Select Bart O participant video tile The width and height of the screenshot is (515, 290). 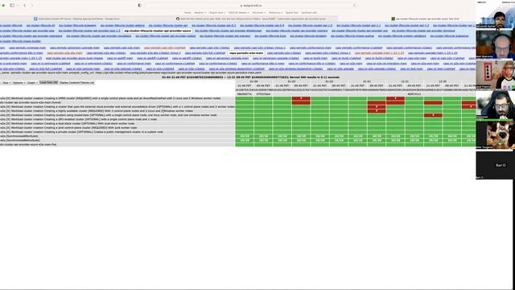point(495,165)
